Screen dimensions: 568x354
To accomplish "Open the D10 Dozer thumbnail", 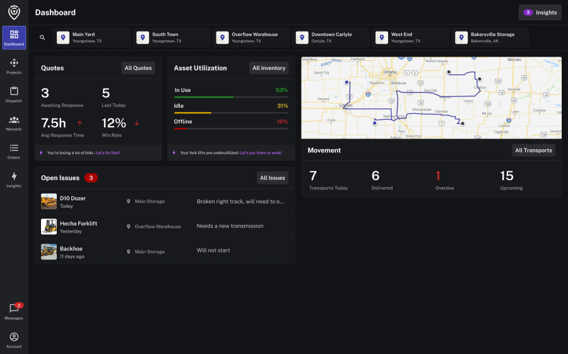I will click(x=49, y=202).
